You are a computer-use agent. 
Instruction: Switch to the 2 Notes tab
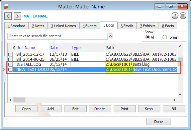(x=38, y=26)
